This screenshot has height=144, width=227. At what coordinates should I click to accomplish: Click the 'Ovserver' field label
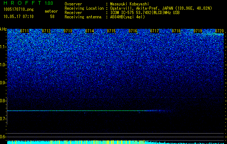click(73, 4)
